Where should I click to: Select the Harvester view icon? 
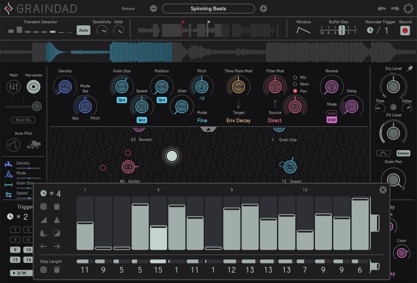(34, 87)
